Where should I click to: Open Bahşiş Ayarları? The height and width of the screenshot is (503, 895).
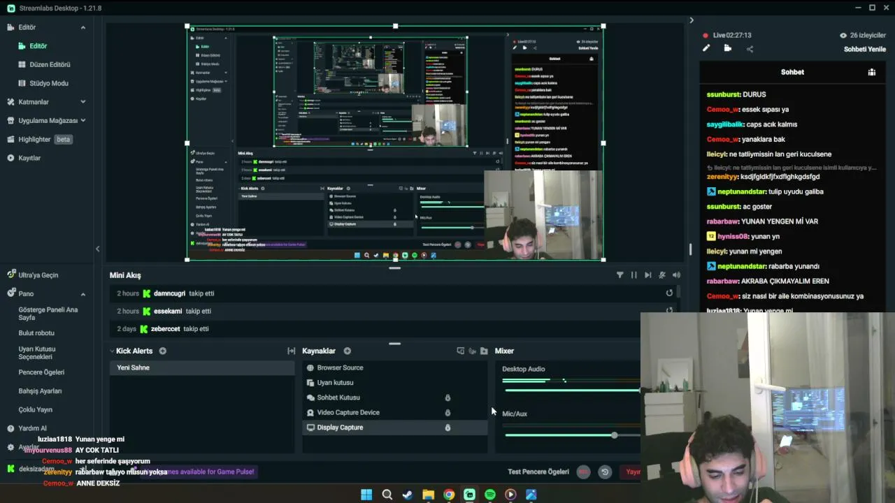point(40,391)
